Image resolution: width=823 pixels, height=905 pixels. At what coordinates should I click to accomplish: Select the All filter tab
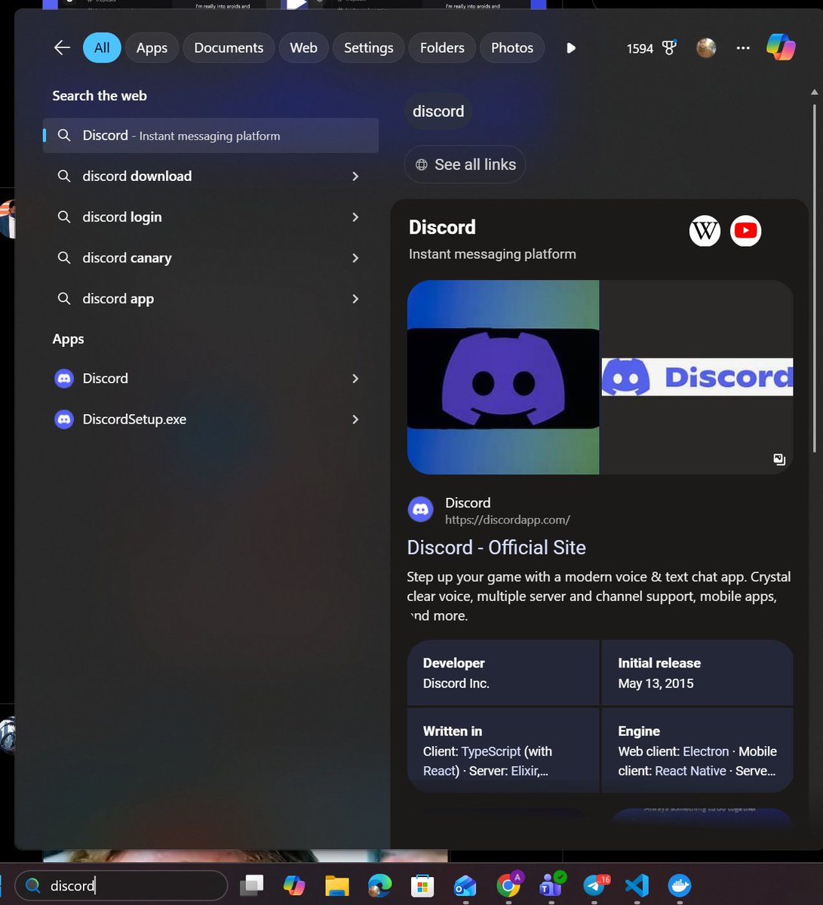102,48
